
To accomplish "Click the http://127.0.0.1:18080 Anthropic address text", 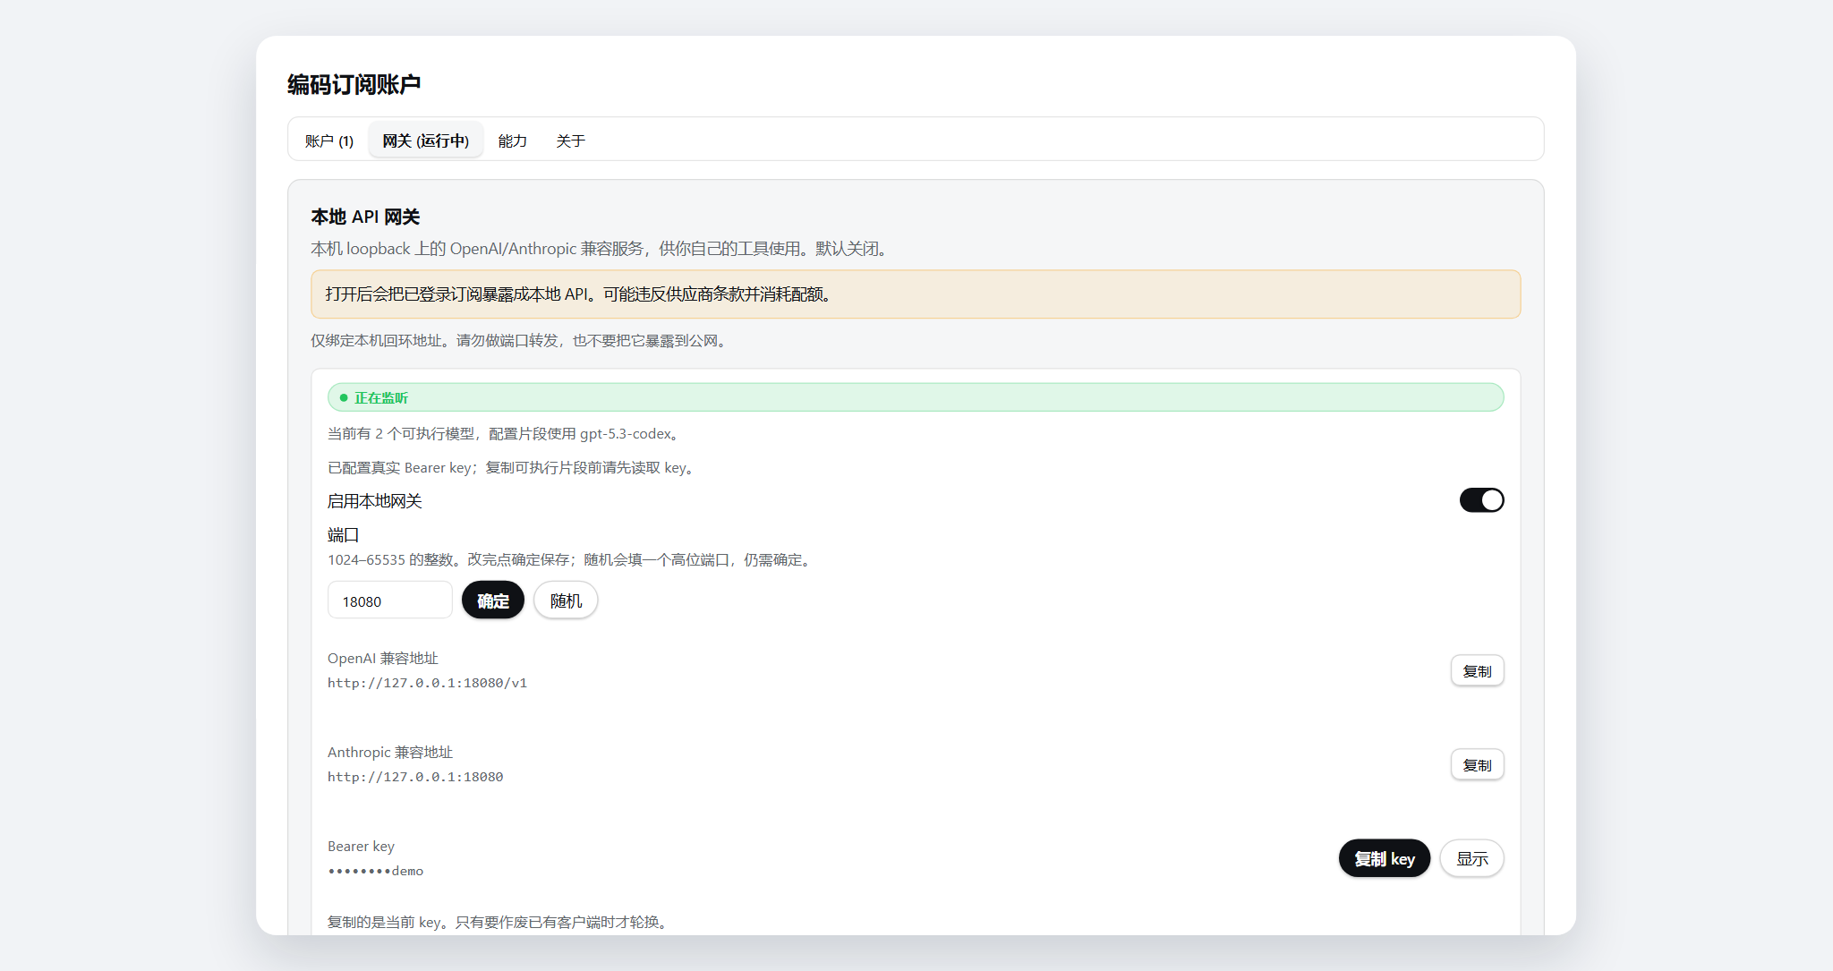I will click(x=415, y=777).
